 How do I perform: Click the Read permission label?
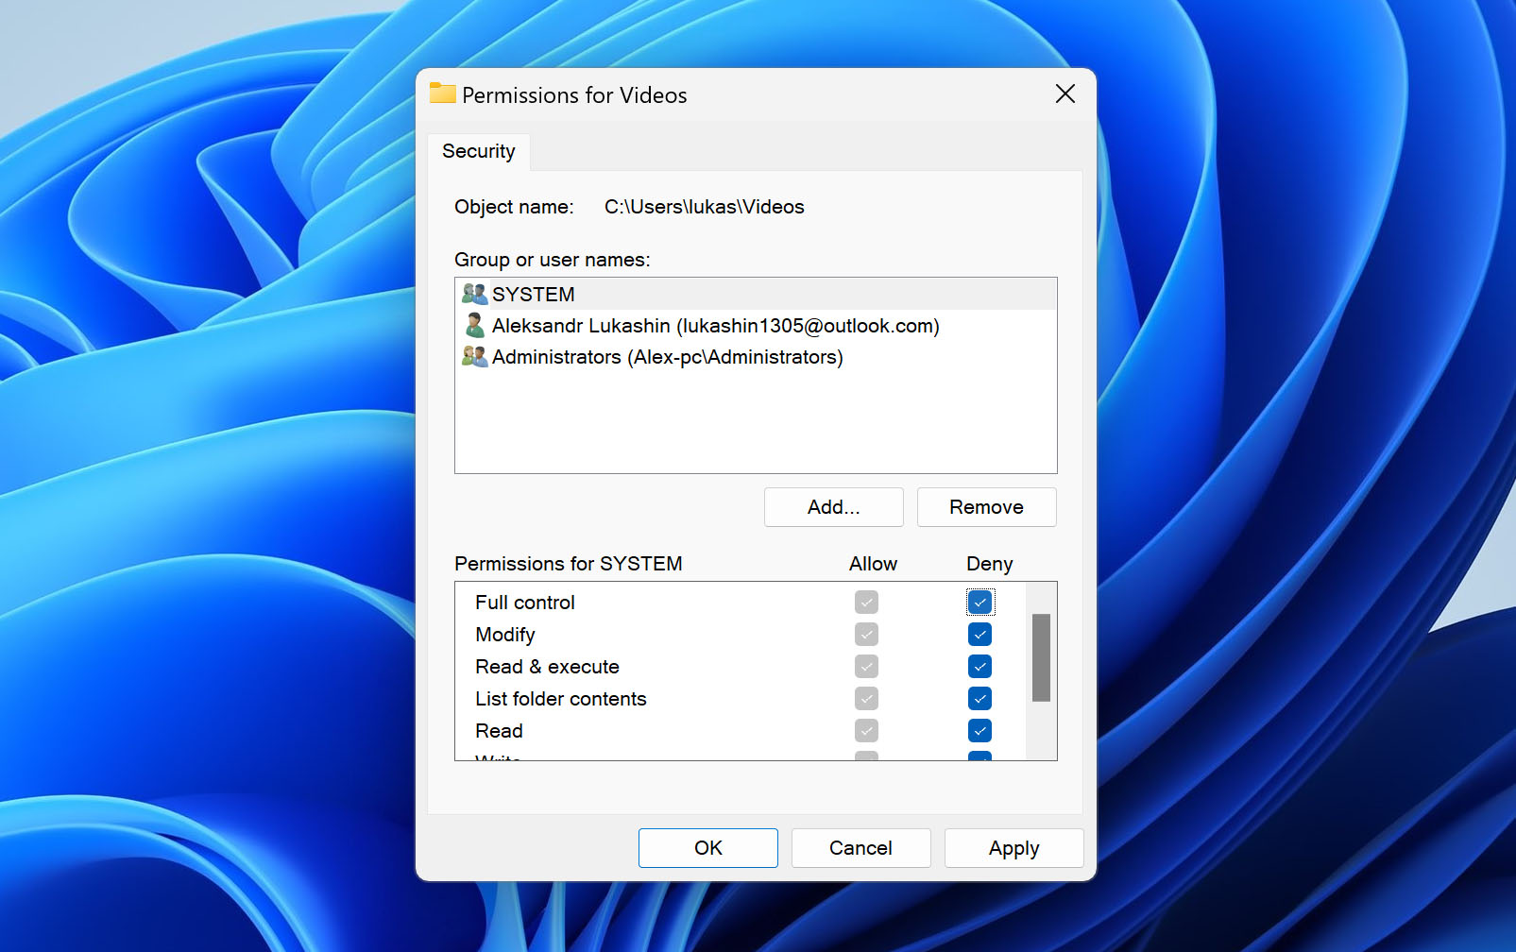[x=499, y=731]
